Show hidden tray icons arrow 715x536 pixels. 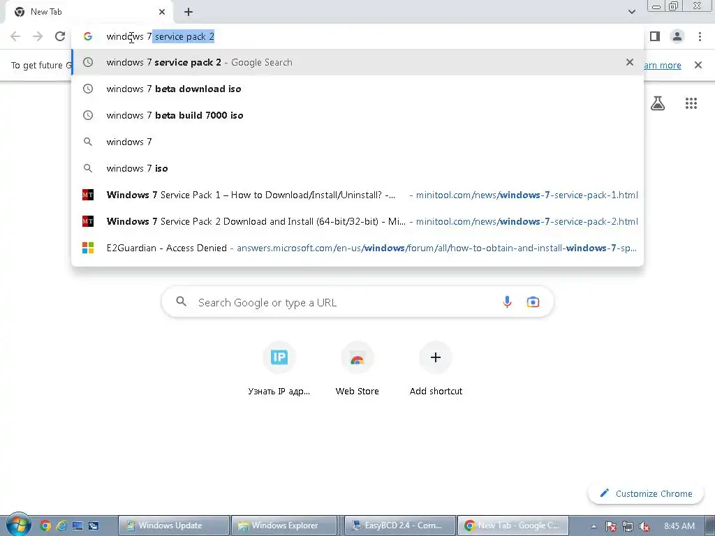594,526
